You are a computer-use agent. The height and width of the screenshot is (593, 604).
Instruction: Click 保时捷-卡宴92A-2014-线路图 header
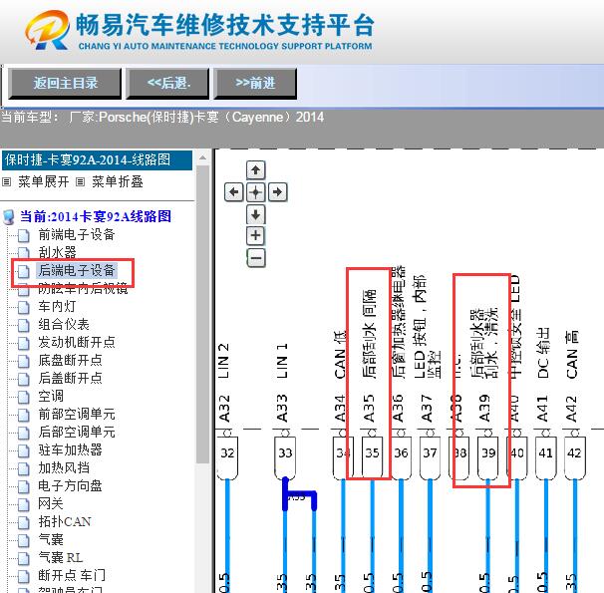(x=97, y=159)
